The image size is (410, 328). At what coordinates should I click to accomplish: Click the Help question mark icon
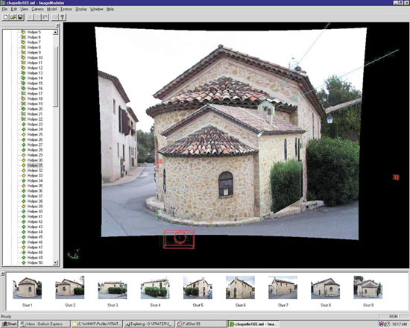pyautogui.click(x=62, y=17)
